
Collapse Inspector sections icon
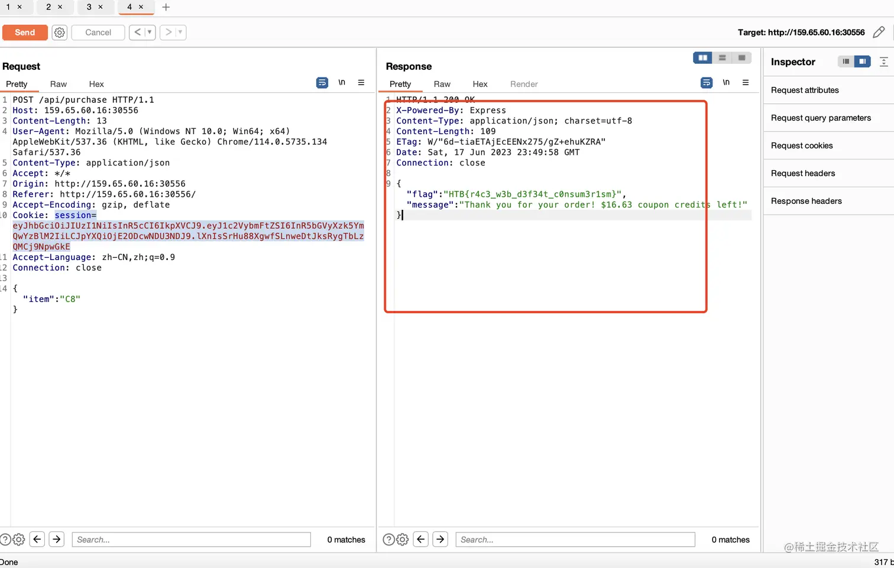click(884, 61)
